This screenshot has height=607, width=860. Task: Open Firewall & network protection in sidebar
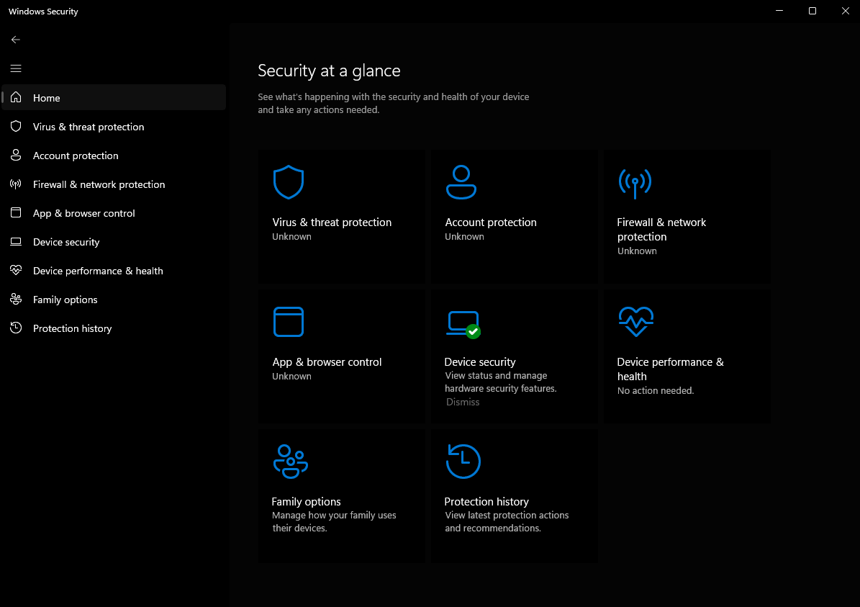coord(114,184)
